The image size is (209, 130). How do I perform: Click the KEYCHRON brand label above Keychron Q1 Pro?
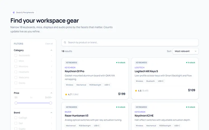70,68
